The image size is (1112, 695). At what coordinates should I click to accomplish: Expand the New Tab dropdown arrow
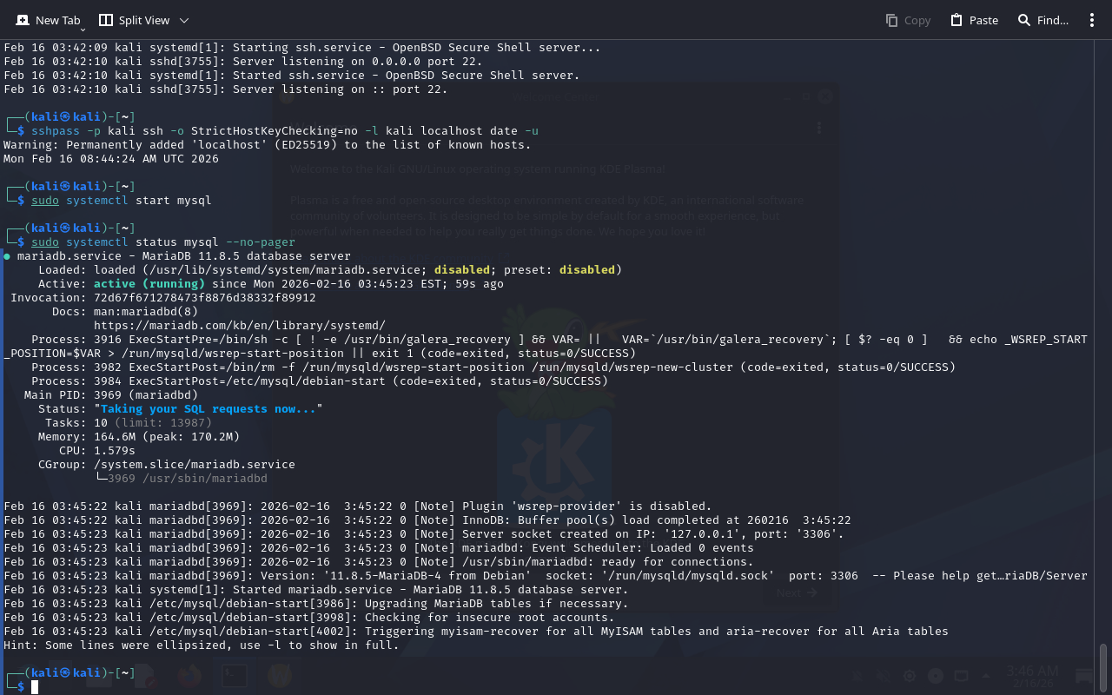pos(83,30)
